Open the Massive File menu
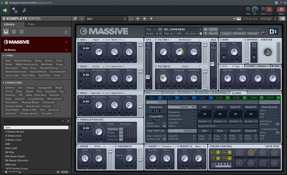The height and width of the screenshot is (175, 287). (x=151, y=29)
